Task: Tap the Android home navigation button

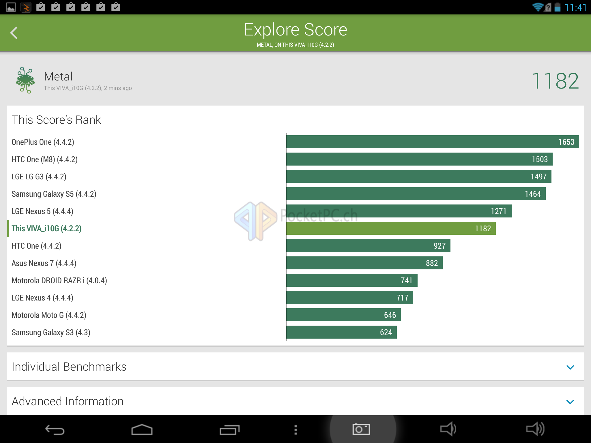Action: click(x=142, y=430)
